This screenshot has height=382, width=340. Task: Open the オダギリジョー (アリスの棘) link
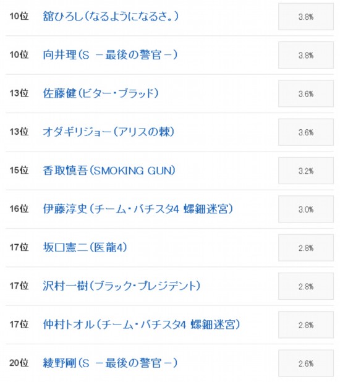[109, 132]
